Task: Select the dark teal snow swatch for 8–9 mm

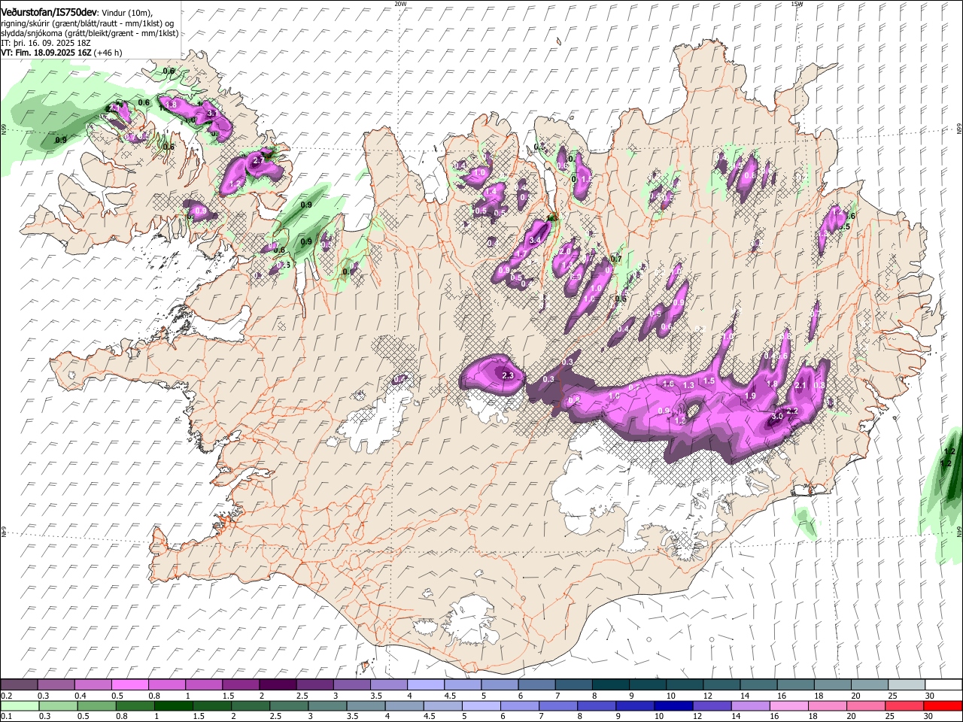Action: (609, 685)
